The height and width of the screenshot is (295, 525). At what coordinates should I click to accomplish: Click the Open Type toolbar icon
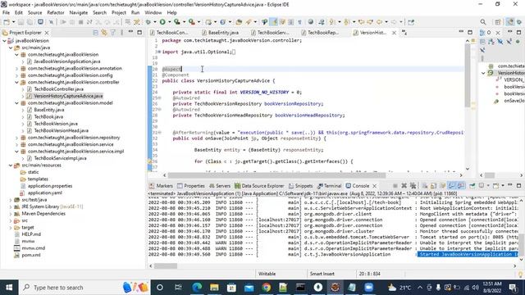tap(239, 22)
